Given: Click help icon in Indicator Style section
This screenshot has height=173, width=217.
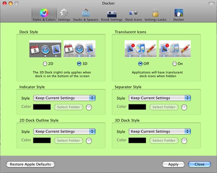Looking at the screenshot, I should coord(89,107).
